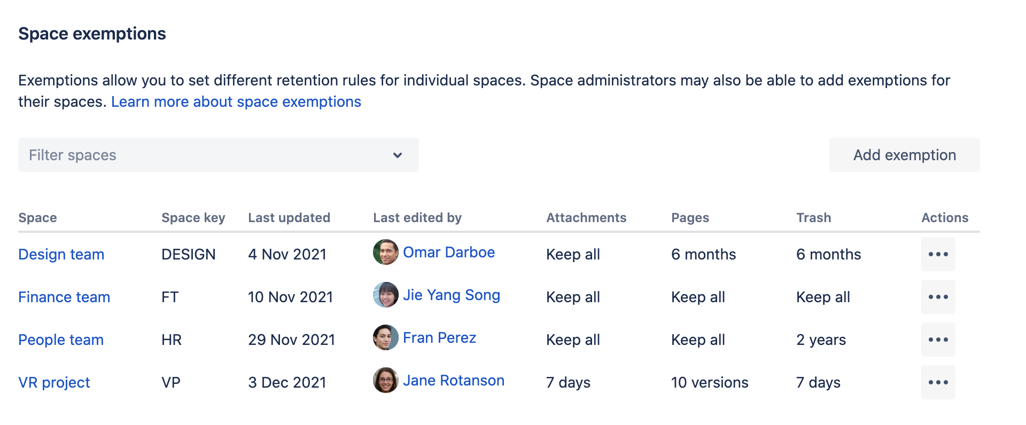1026x425 pixels.
Task: Open the VR project space link
Action: [x=54, y=383]
